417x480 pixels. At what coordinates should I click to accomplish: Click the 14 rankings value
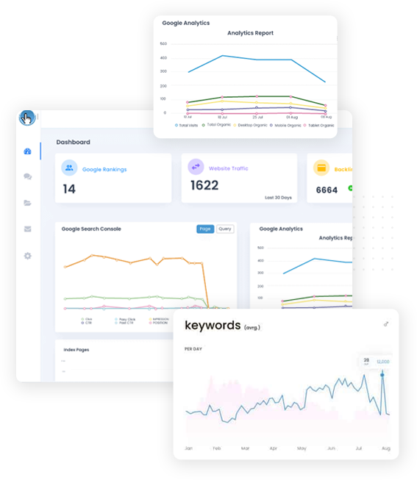click(x=69, y=189)
